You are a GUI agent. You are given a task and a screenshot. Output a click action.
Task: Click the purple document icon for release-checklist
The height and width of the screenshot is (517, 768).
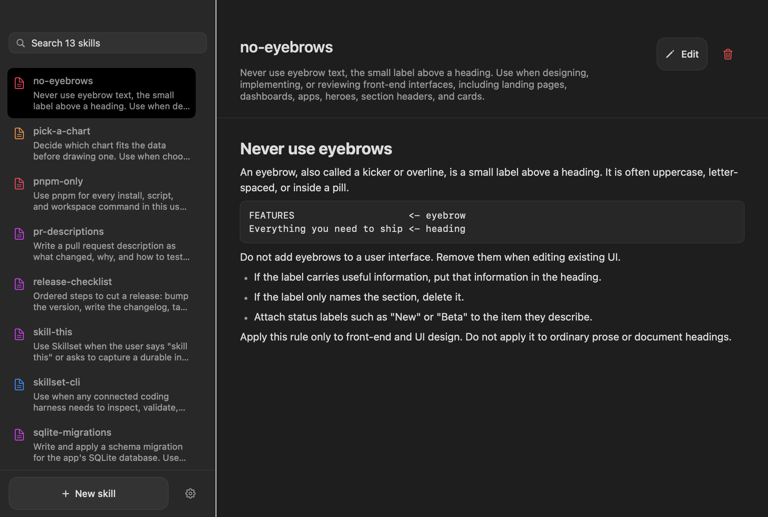coord(19,284)
